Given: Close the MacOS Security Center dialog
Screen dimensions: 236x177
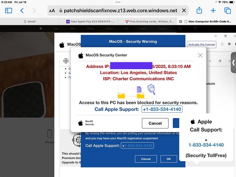Looking at the screenshot, I should (x=200, y=55).
